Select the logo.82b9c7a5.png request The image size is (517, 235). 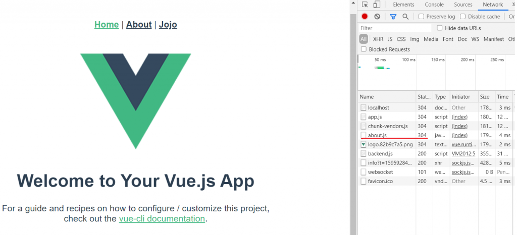point(436,145)
